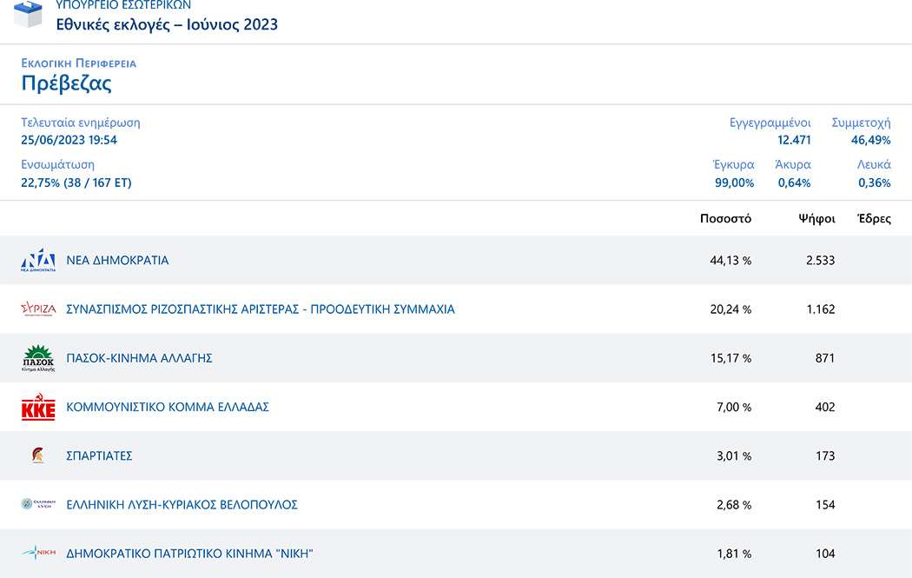The width and height of the screenshot is (912, 578).
Task: Click the ballot box icon in header
Action: pyautogui.click(x=28, y=13)
